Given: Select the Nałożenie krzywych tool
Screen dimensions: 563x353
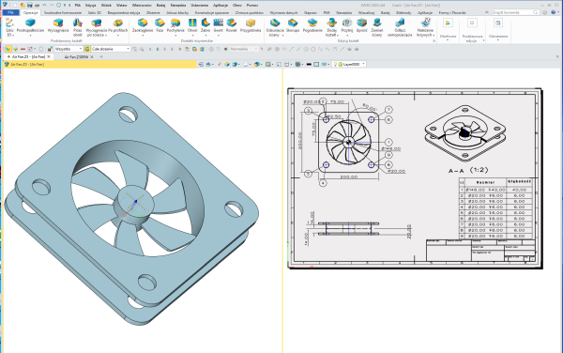Looking at the screenshot, I should coord(425,27).
